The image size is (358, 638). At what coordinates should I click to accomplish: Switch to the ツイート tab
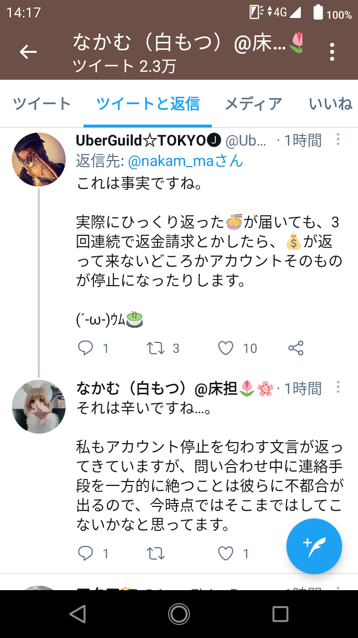coord(42,104)
